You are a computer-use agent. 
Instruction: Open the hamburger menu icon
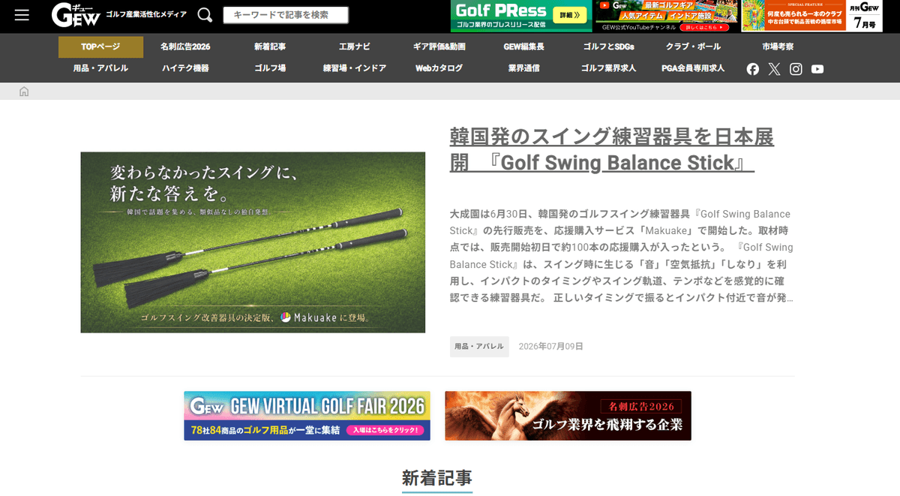coord(22,15)
